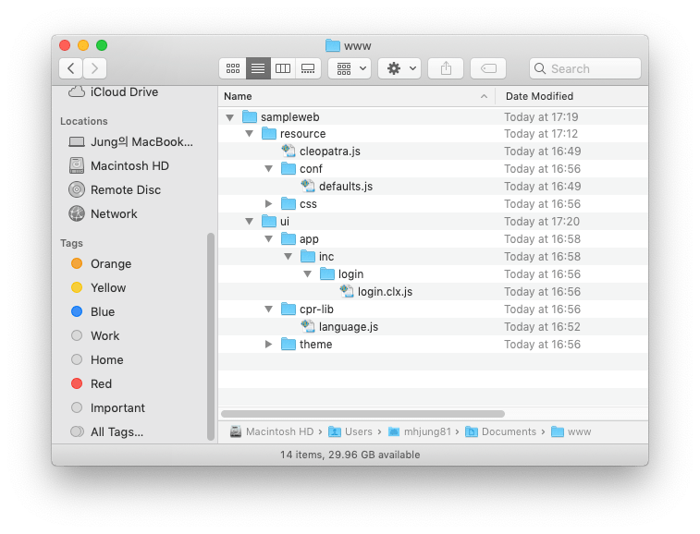Open All Tags in sidebar
Screen dimensions: 700x534
tap(117, 432)
